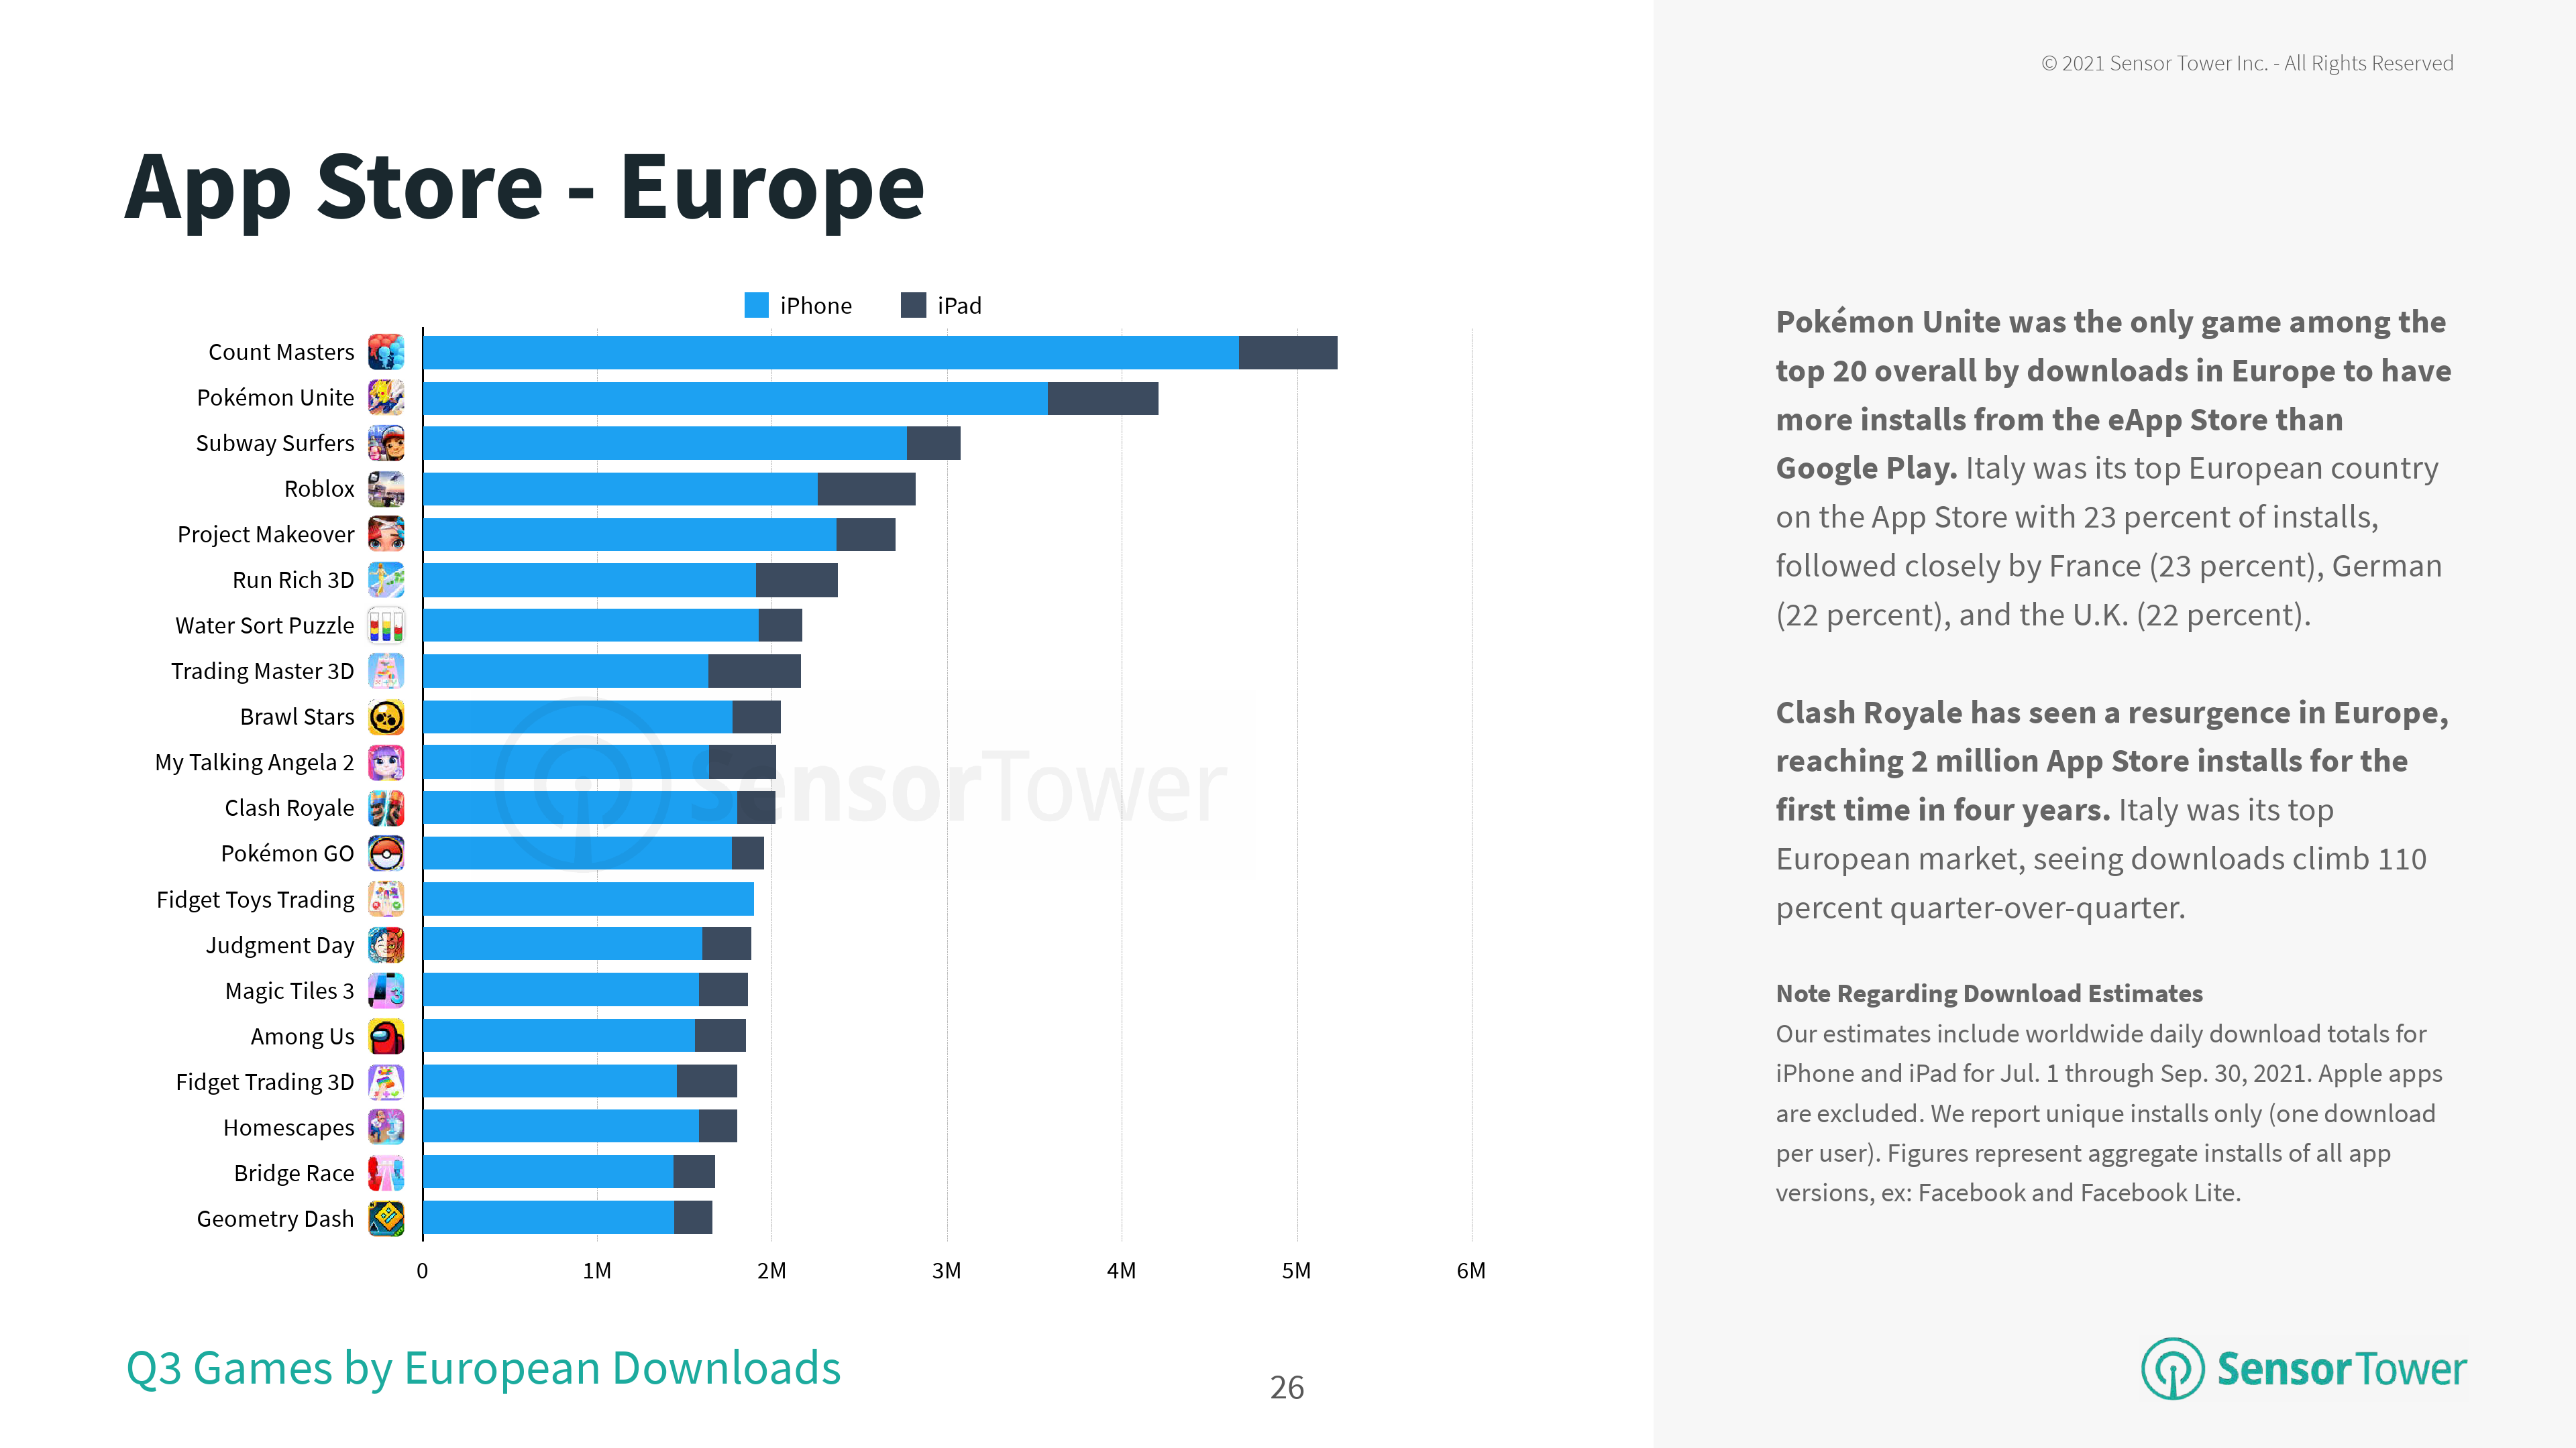Image resolution: width=2576 pixels, height=1448 pixels.
Task: Click the Pokémon GO pokeball icon
Action: (x=386, y=853)
